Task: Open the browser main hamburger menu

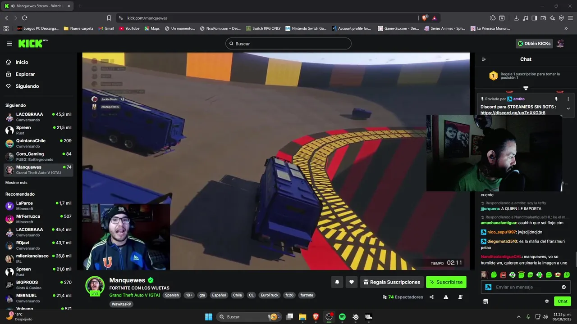Action: coord(570,18)
